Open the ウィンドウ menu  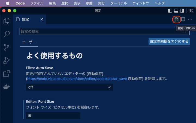[x=141, y=3]
